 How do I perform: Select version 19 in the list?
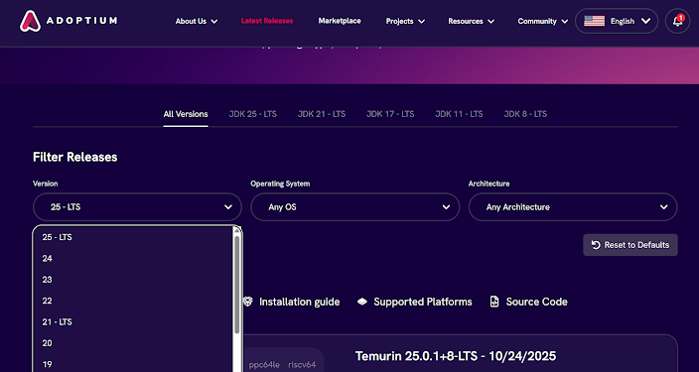click(x=133, y=364)
